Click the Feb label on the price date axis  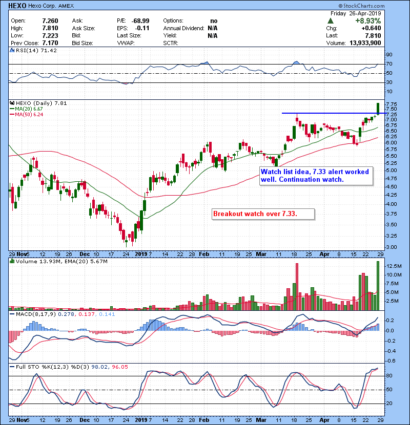[204, 254]
